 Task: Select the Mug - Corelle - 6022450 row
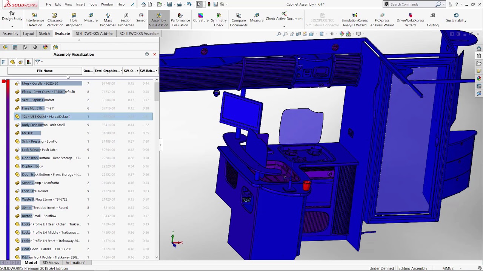[83, 83]
